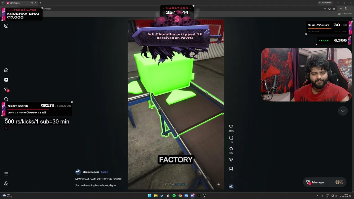Image resolution: width=354 pixels, height=199 pixels.
Task: Click the microphone icon in the system tray
Action: pos(322,196)
